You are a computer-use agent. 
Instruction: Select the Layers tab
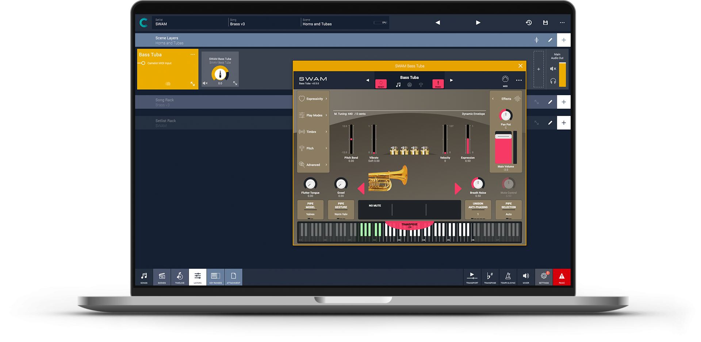coord(198,277)
